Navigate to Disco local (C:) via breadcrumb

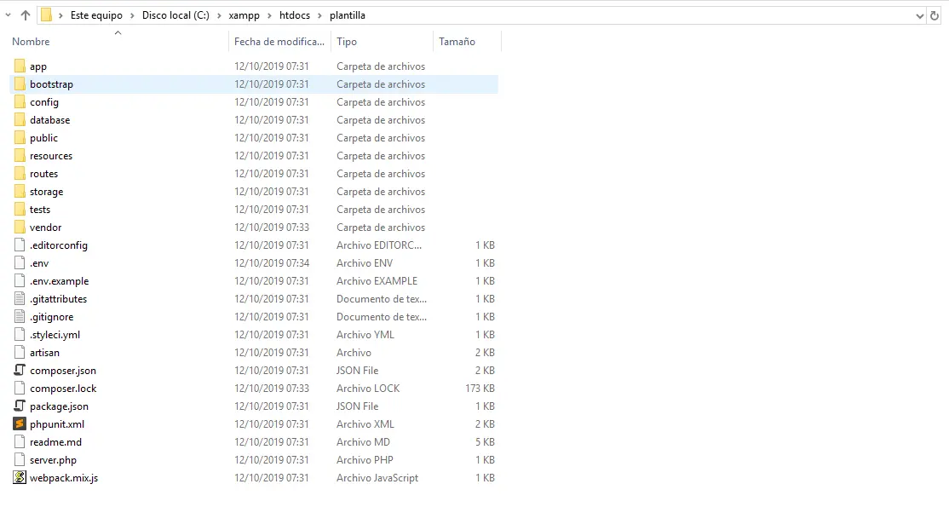175,14
